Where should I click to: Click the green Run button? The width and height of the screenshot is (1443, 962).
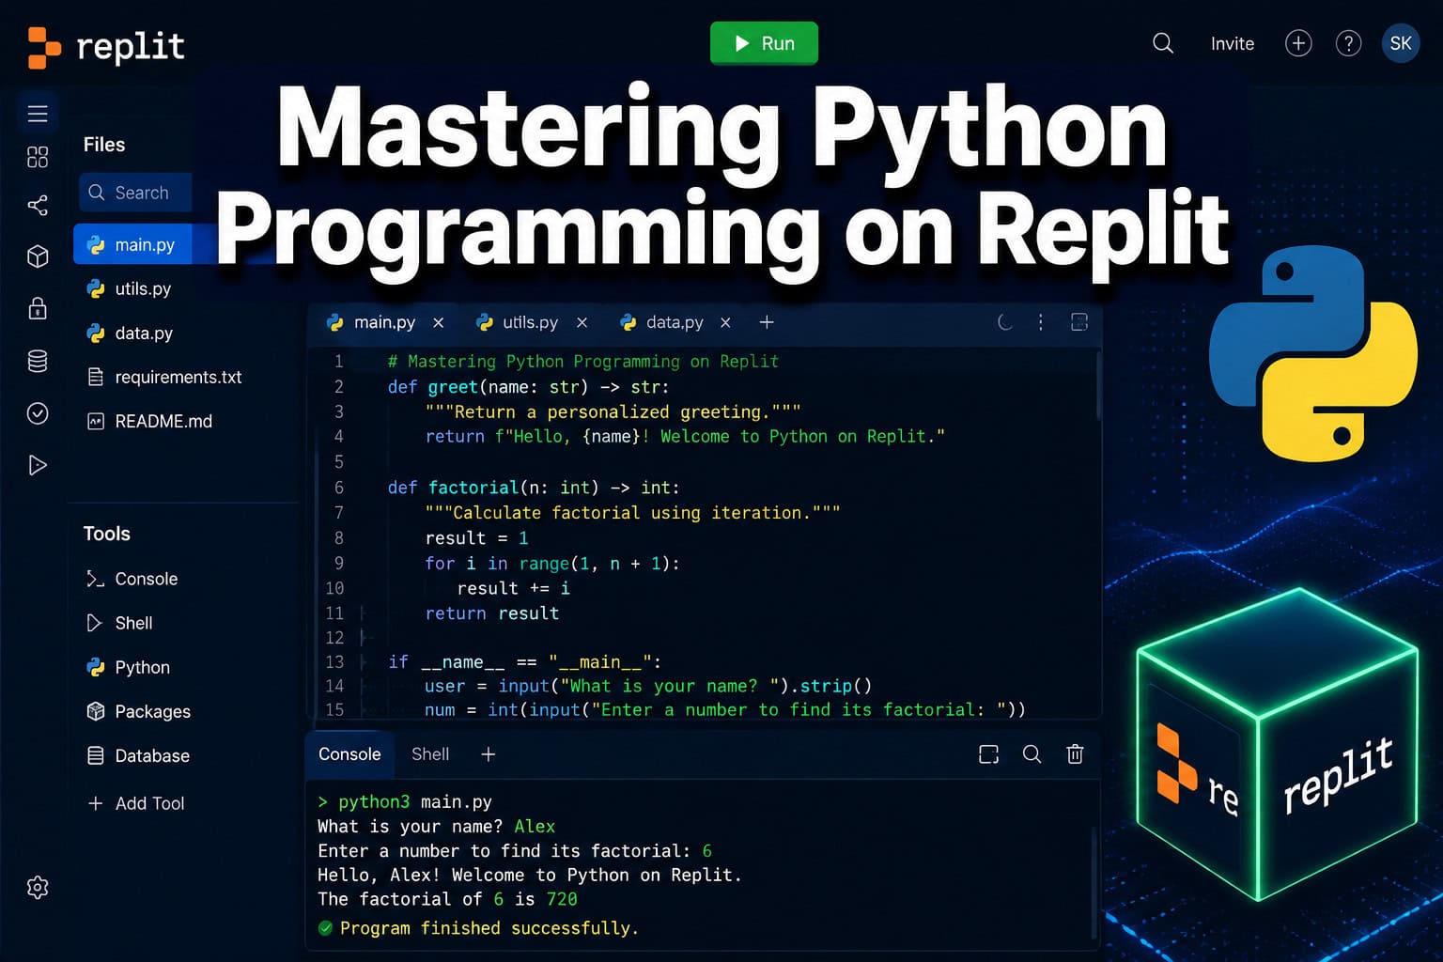pos(764,43)
